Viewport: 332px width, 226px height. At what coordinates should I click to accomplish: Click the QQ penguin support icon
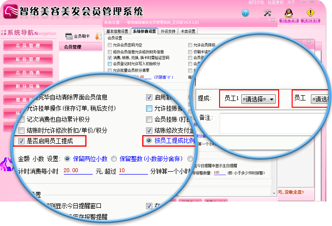click(289, 13)
